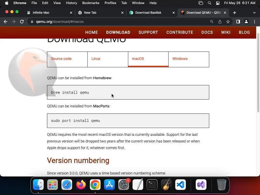This screenshot has width=260, height=195.
Task: Open Launchpad from the Dock
Action: [53, 185]
